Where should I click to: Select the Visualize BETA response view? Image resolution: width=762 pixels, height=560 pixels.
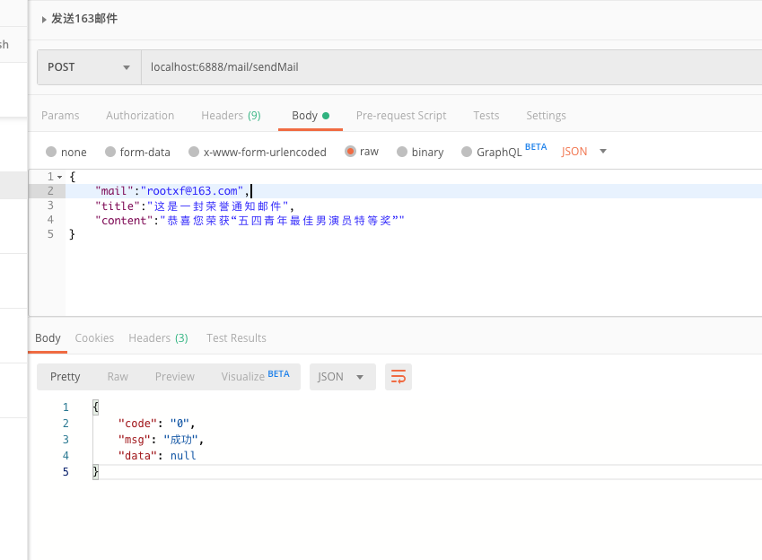coord(255,376)
